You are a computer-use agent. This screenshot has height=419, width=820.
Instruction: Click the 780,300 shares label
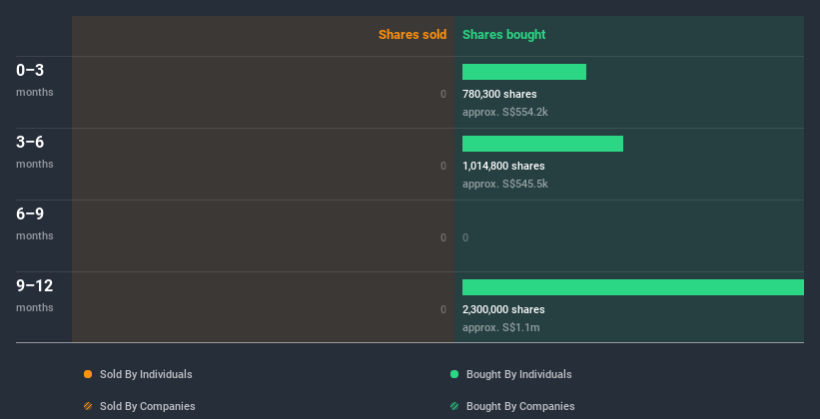pyautogui.click(x=500, y=94)
